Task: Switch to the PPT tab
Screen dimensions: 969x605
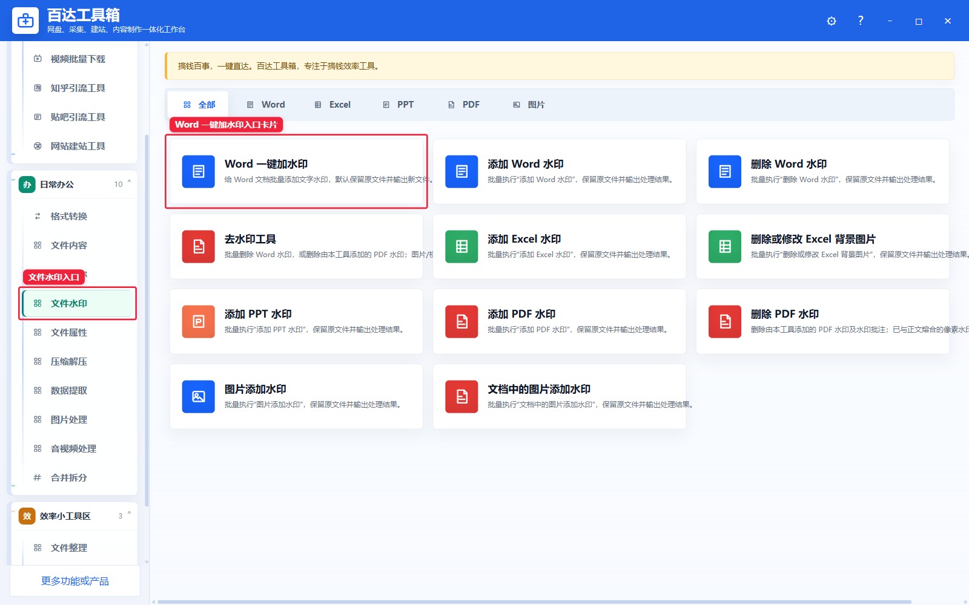Action: [399, 105]
